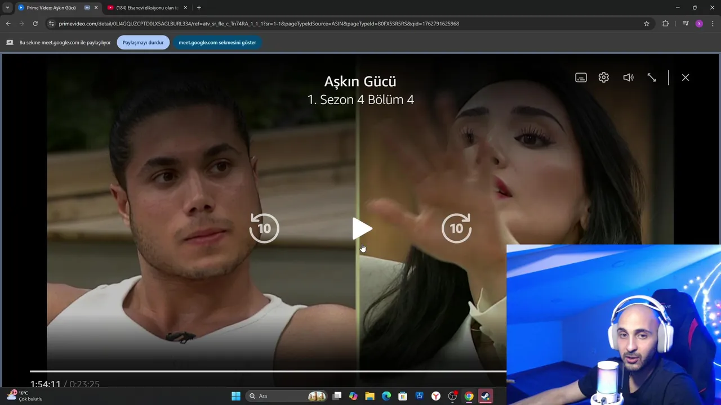721x405 pixels.
Task: Close the Prime Video browser tab
Action: [x=96, y=8]
